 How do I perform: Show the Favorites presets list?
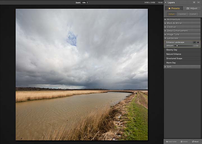182,14
